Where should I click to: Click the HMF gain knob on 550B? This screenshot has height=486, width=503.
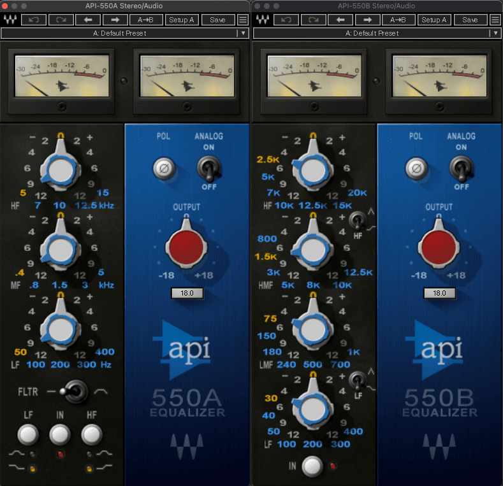tap(313, 250)
